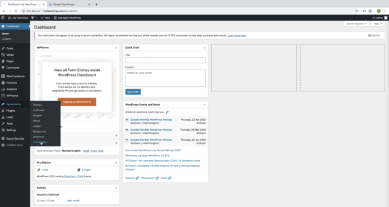The height and width of the screenshot is (207, 389).
Task: Install the MonsterInsights recommended plugin
Action: (86, 151)
